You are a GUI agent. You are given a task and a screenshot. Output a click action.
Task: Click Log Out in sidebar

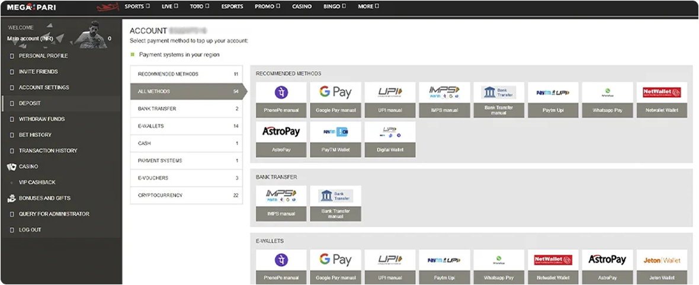pyautogui.click(x=62, y=230)
